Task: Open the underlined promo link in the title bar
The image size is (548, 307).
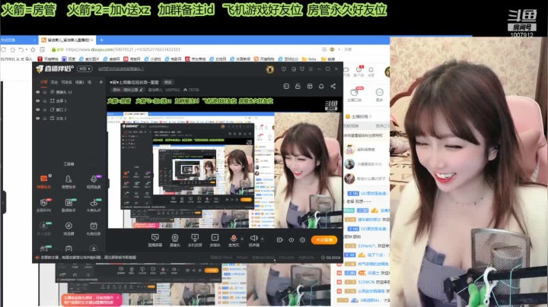Action: click(121, 68)
